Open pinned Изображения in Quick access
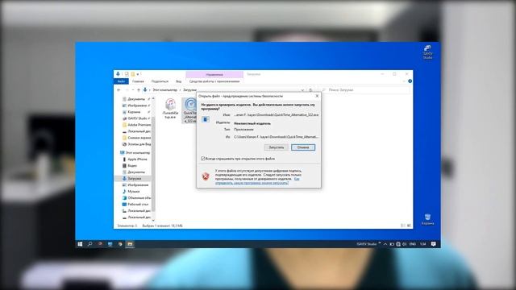The width and height of the screenshot is (516, 290). click(136, 106)
